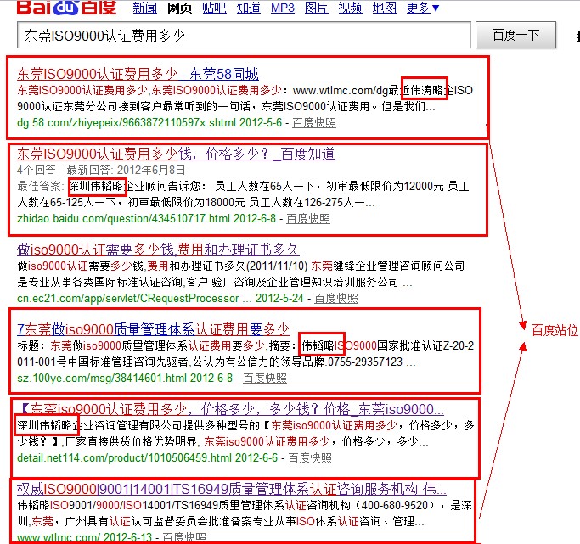Switch to the 图片 images tab
The height and width of the screenshot is (544, 580).
[x=316, y=8]
